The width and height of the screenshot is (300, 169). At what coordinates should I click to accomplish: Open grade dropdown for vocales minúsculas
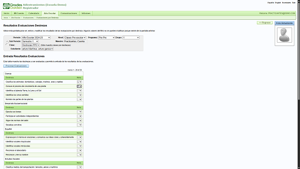click(79, 146)
